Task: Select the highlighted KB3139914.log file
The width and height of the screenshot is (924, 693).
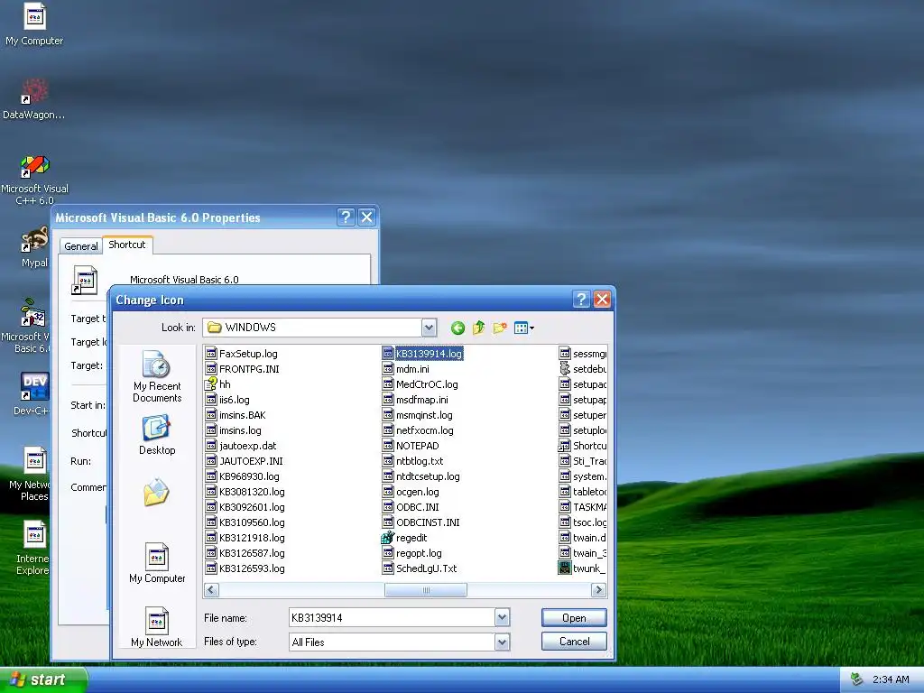Action: tap(422, 354)
